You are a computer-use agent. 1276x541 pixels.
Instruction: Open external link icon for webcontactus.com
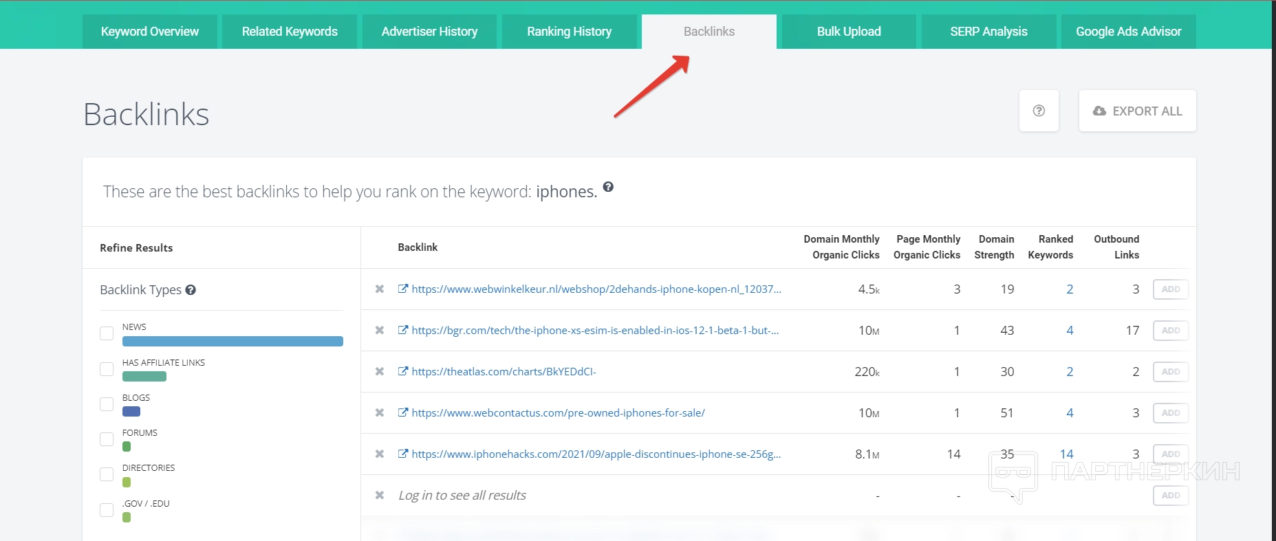click(x=403, y=412)
